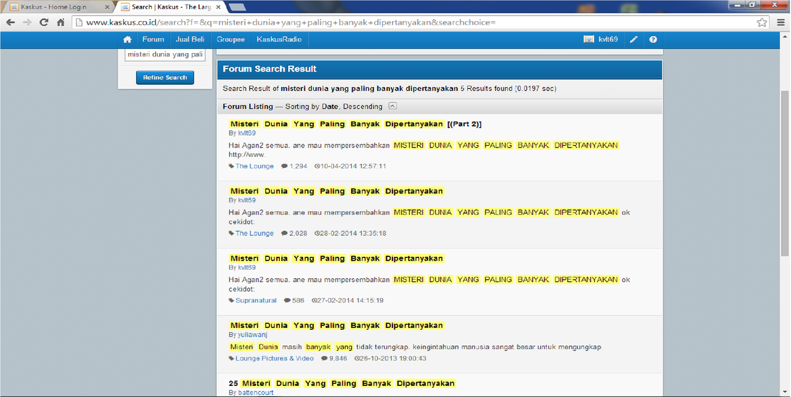This screenshot has height=397, width=791.
Task: Click the vertical page scrollbar
Action: tap(785, 173)
